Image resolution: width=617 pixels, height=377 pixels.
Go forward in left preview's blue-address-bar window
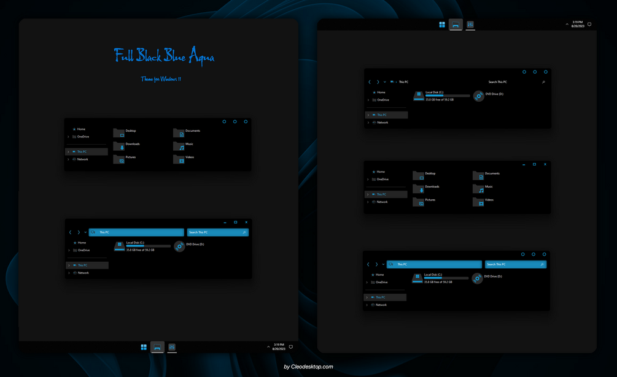click(x=79, y=232)
